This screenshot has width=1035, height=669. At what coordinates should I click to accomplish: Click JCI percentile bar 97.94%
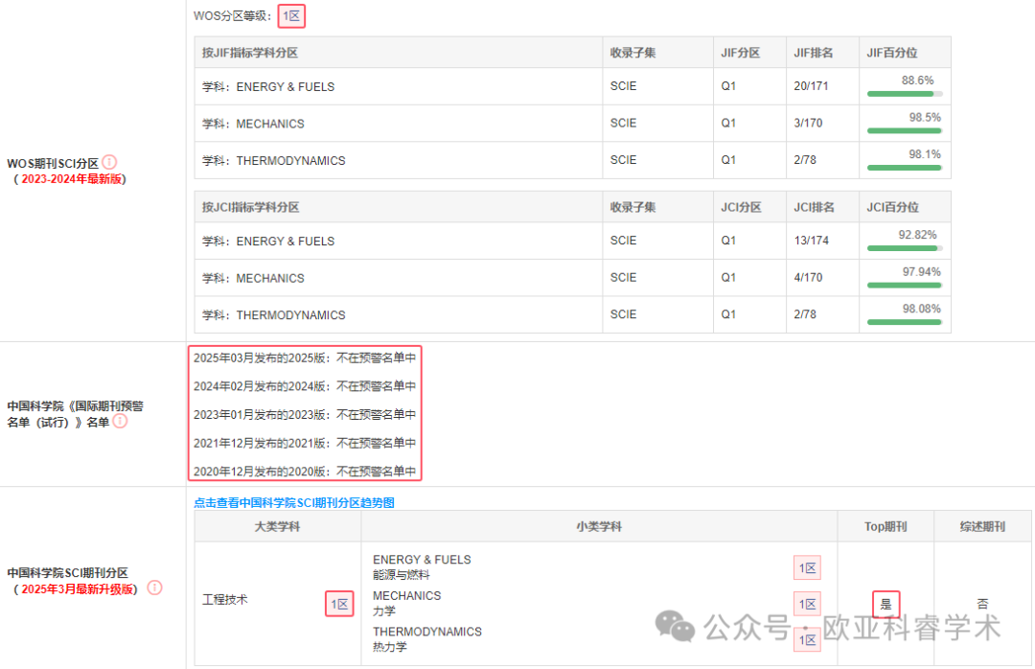coord(905,286)
